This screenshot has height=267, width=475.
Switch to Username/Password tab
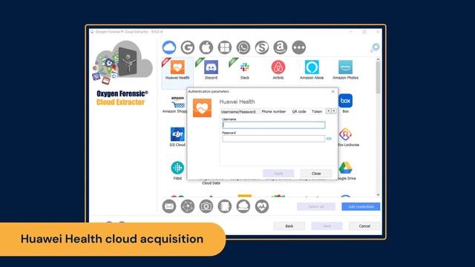click(238, 112)
